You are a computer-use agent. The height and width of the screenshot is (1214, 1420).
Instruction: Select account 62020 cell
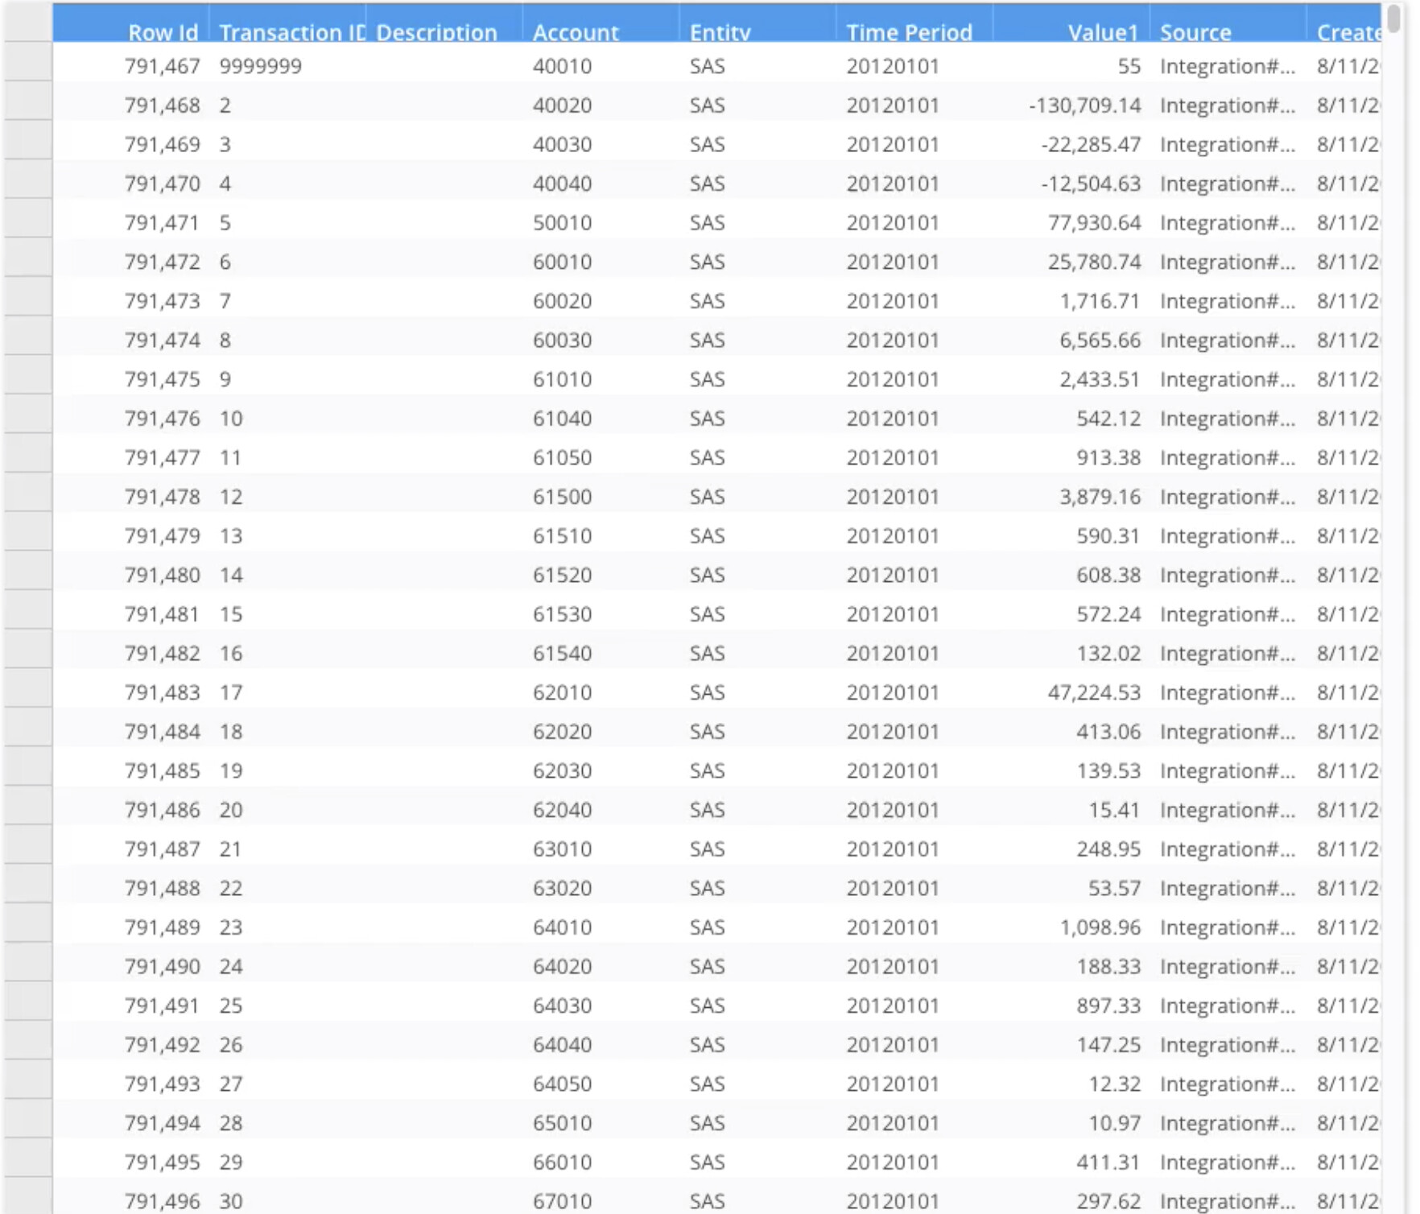[601, 732]
